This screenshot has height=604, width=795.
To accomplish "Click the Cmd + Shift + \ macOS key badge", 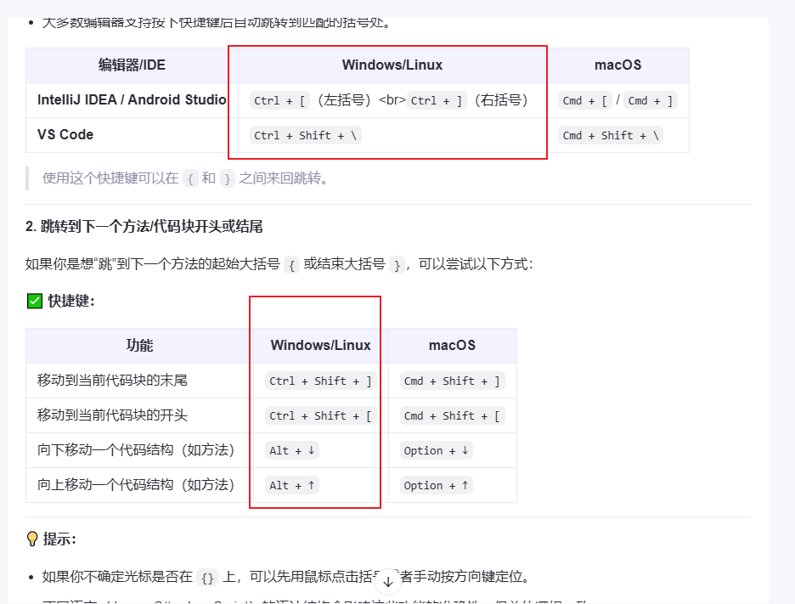I will tap(609, 134).
